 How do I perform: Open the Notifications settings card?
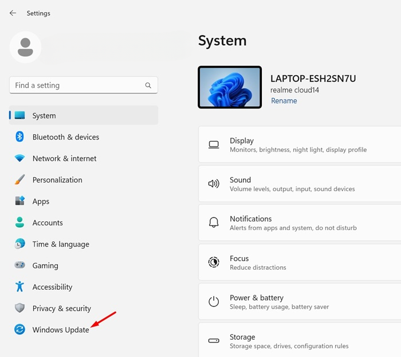(300, 223)
